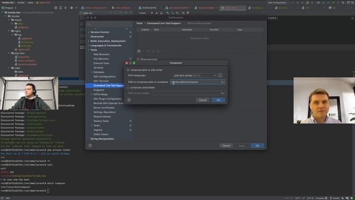Expand the Database settings item
355x200 pixels.
92,72
